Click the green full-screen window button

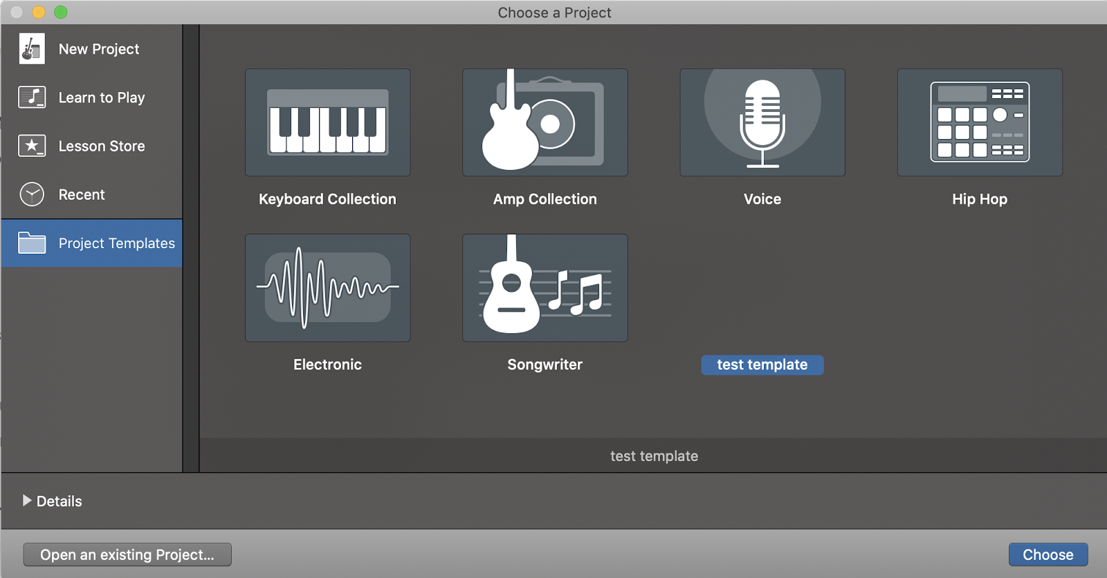click(61, 12)
